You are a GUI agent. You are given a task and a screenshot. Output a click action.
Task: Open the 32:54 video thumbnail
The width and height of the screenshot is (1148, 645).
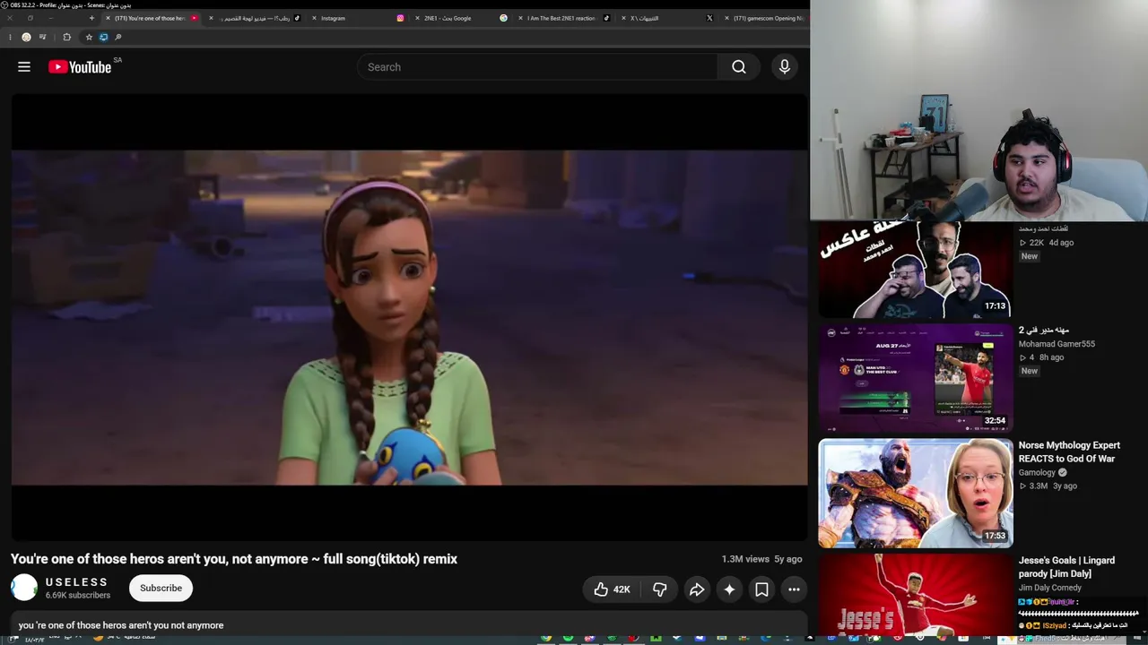[x=915, y=378]
